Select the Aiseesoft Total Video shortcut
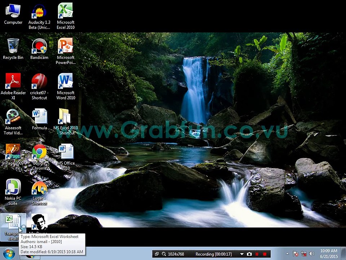Image resolution: width=346 pixels, height=260 pixels. point(13,122)
